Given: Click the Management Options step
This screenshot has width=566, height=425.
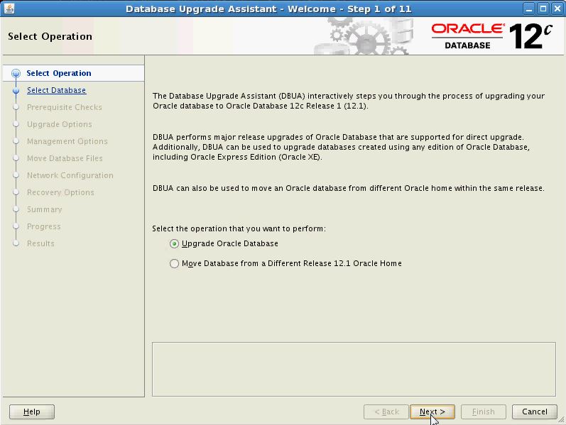Looking at the screenshot, I should tap(67, 141).
